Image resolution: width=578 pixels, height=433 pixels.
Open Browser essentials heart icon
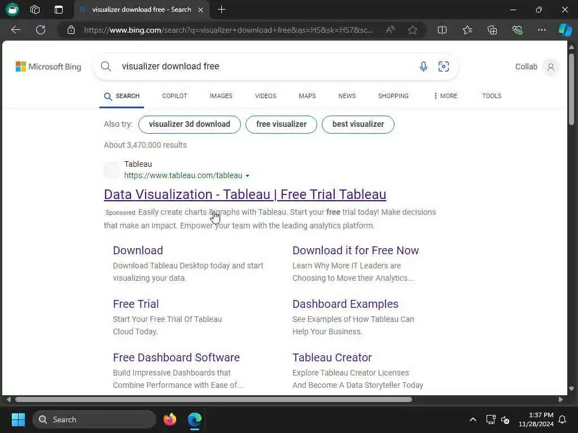coord(517,30)
